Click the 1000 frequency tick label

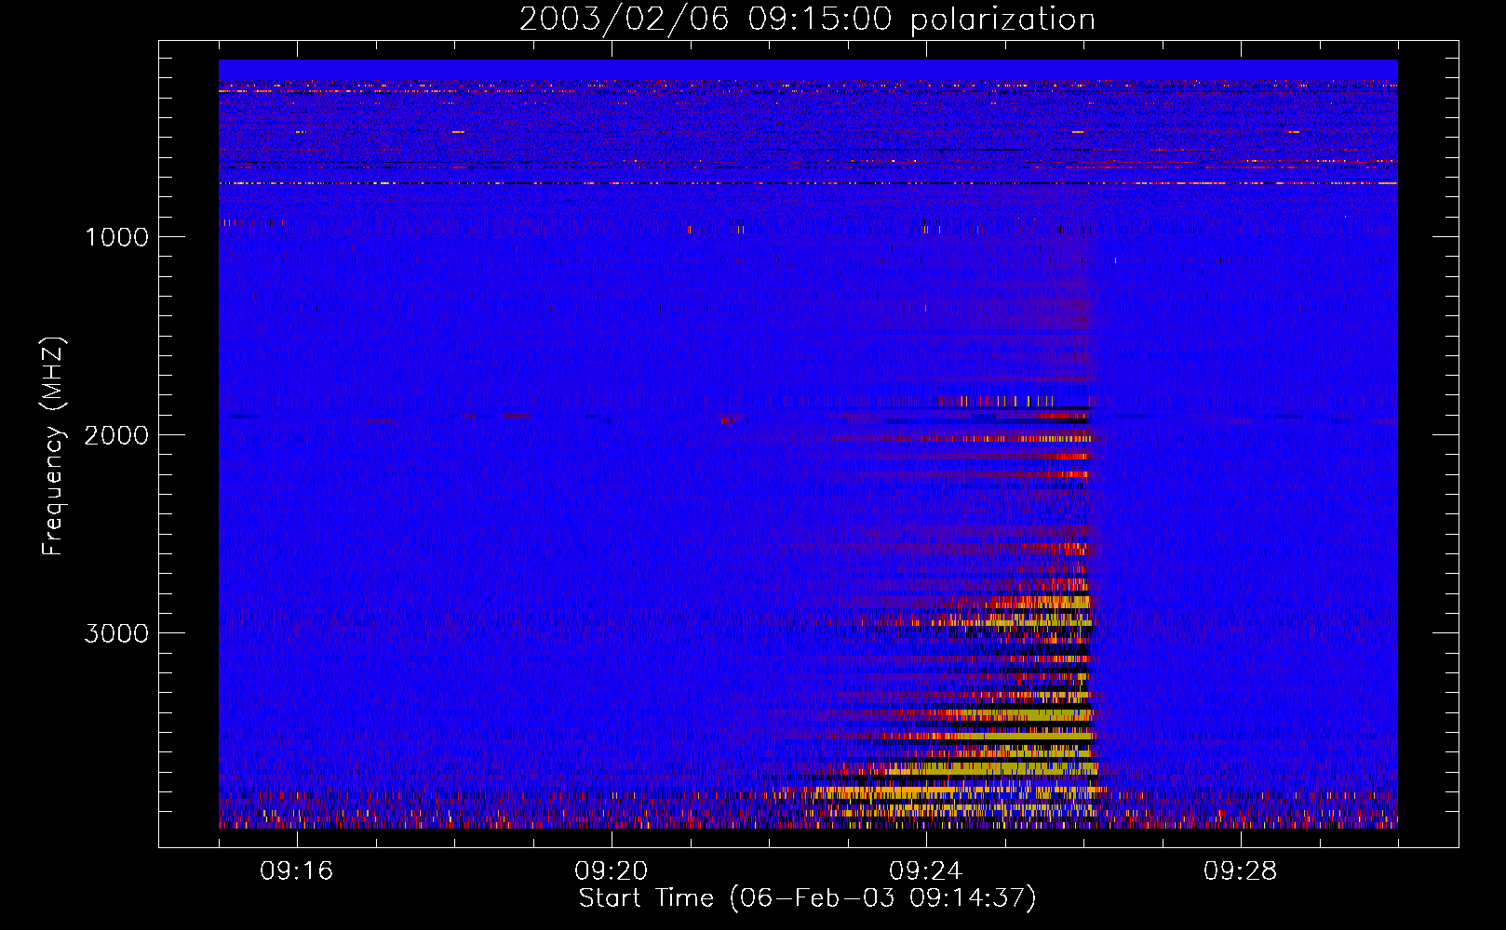(x=116, y=237)
